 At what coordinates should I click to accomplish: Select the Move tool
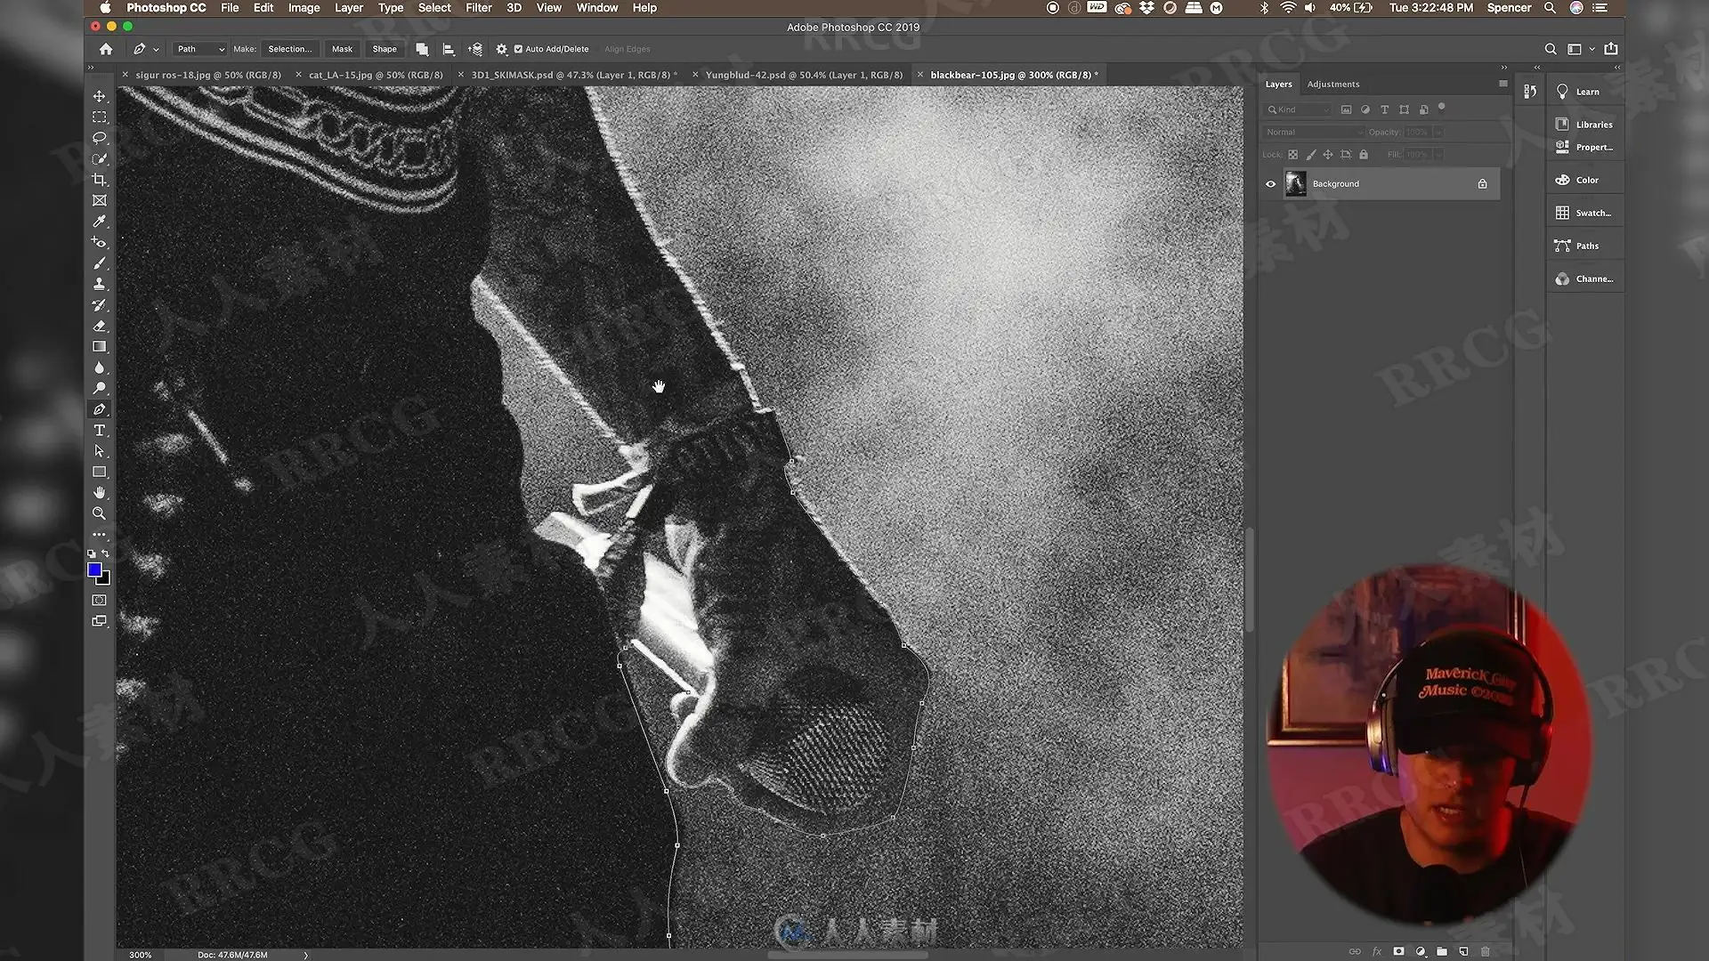pyautogui.click(x=100, y=96)
